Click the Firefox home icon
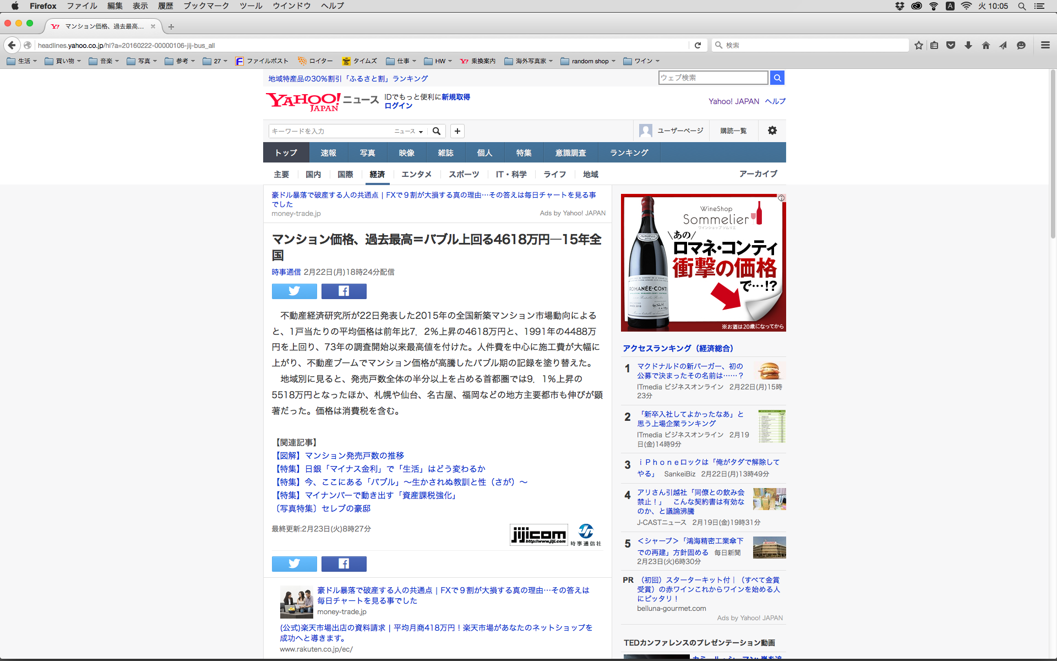The height and width of the screenshot is (661, 1057). pyautogui.click(x=986, y=45)
